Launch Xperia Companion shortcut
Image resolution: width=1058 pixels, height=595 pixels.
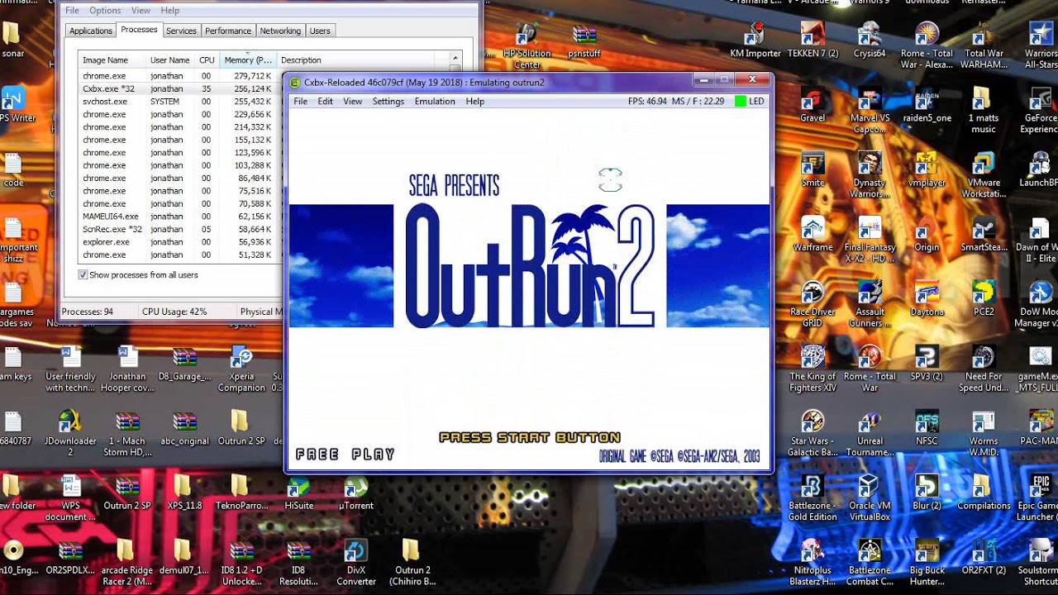click(241, 368)
